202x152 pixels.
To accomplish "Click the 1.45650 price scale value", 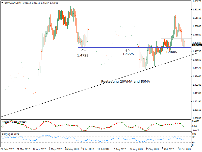I will (197, 60).
